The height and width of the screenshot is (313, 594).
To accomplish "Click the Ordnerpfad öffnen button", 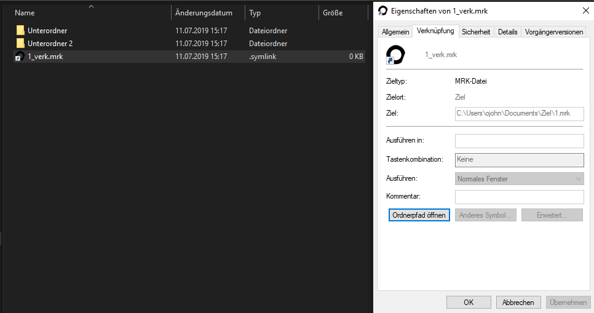I will (419, 215).
